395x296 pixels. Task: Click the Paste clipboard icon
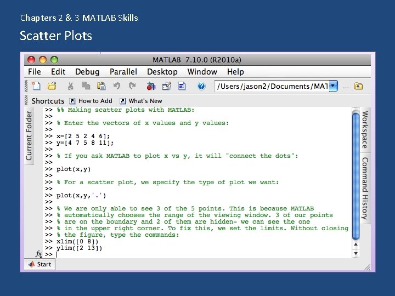click(x=101, y=86)
